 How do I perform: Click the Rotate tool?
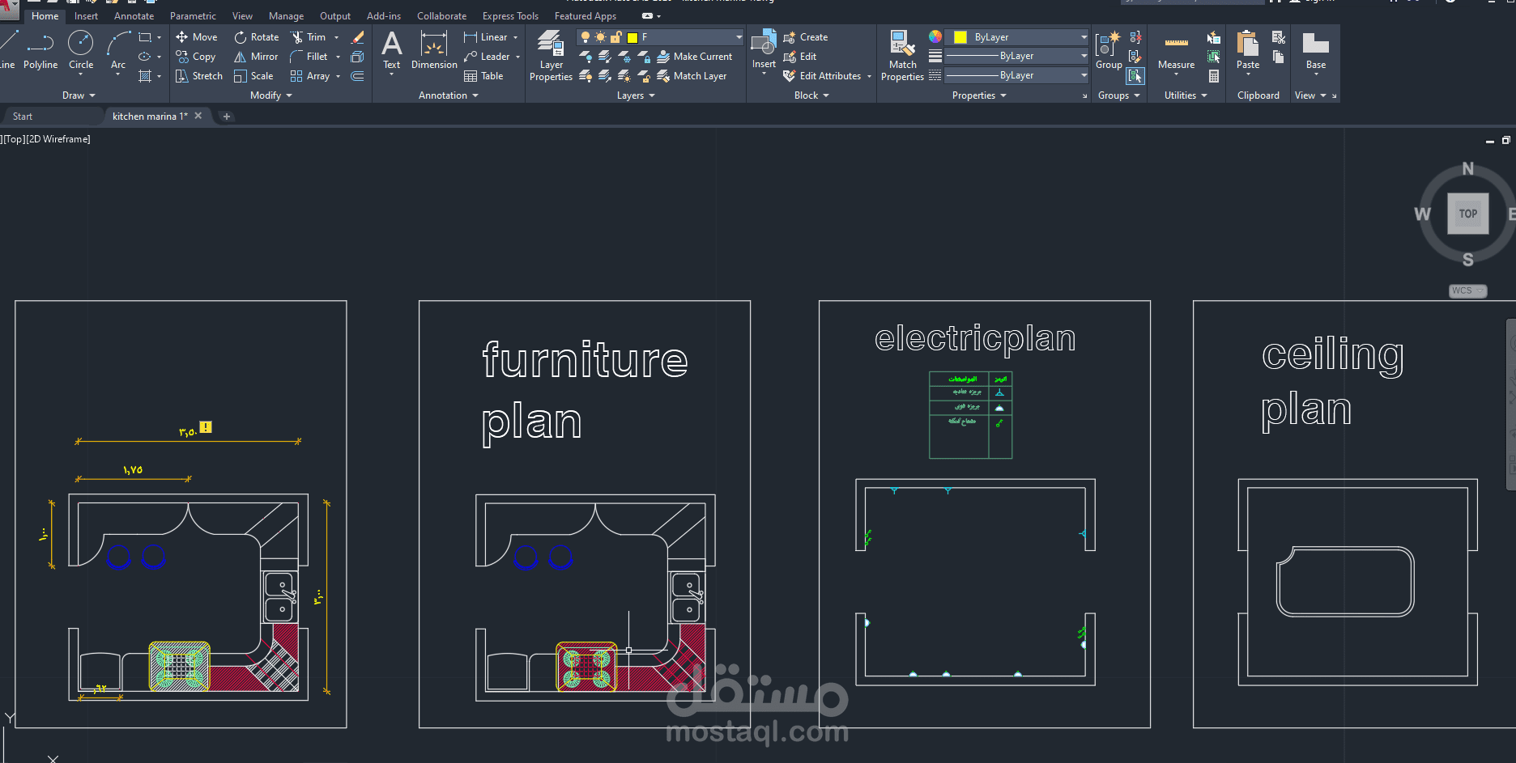pyautogui.click(x=256, y=37)
